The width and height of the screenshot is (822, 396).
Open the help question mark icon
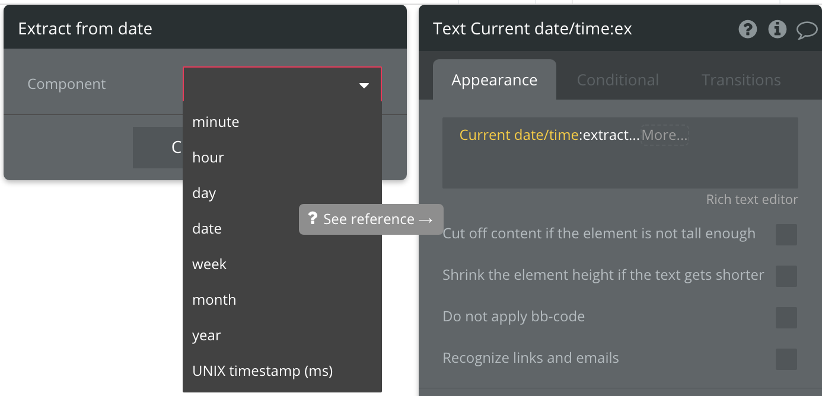click(x=748, y=29)
